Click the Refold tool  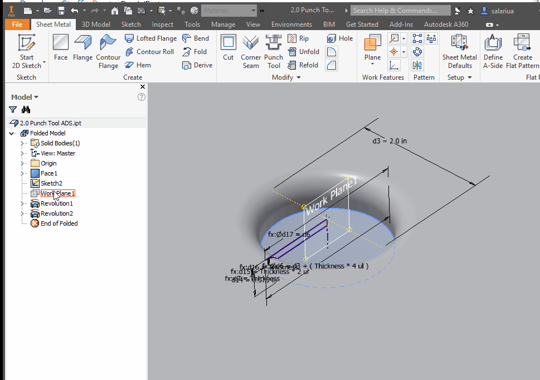tap(303, 65)
